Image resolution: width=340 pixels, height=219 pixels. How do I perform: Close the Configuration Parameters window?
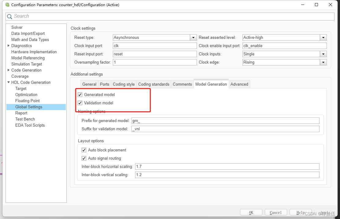tap(331, 5)
